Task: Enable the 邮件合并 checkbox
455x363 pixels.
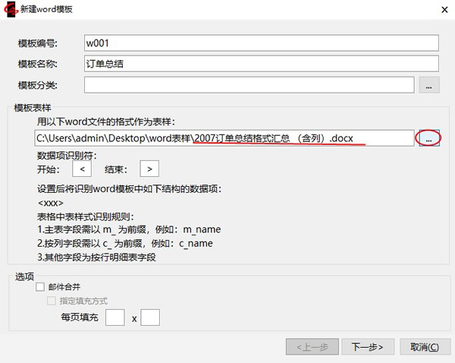Action: click(x=41, y=287)
